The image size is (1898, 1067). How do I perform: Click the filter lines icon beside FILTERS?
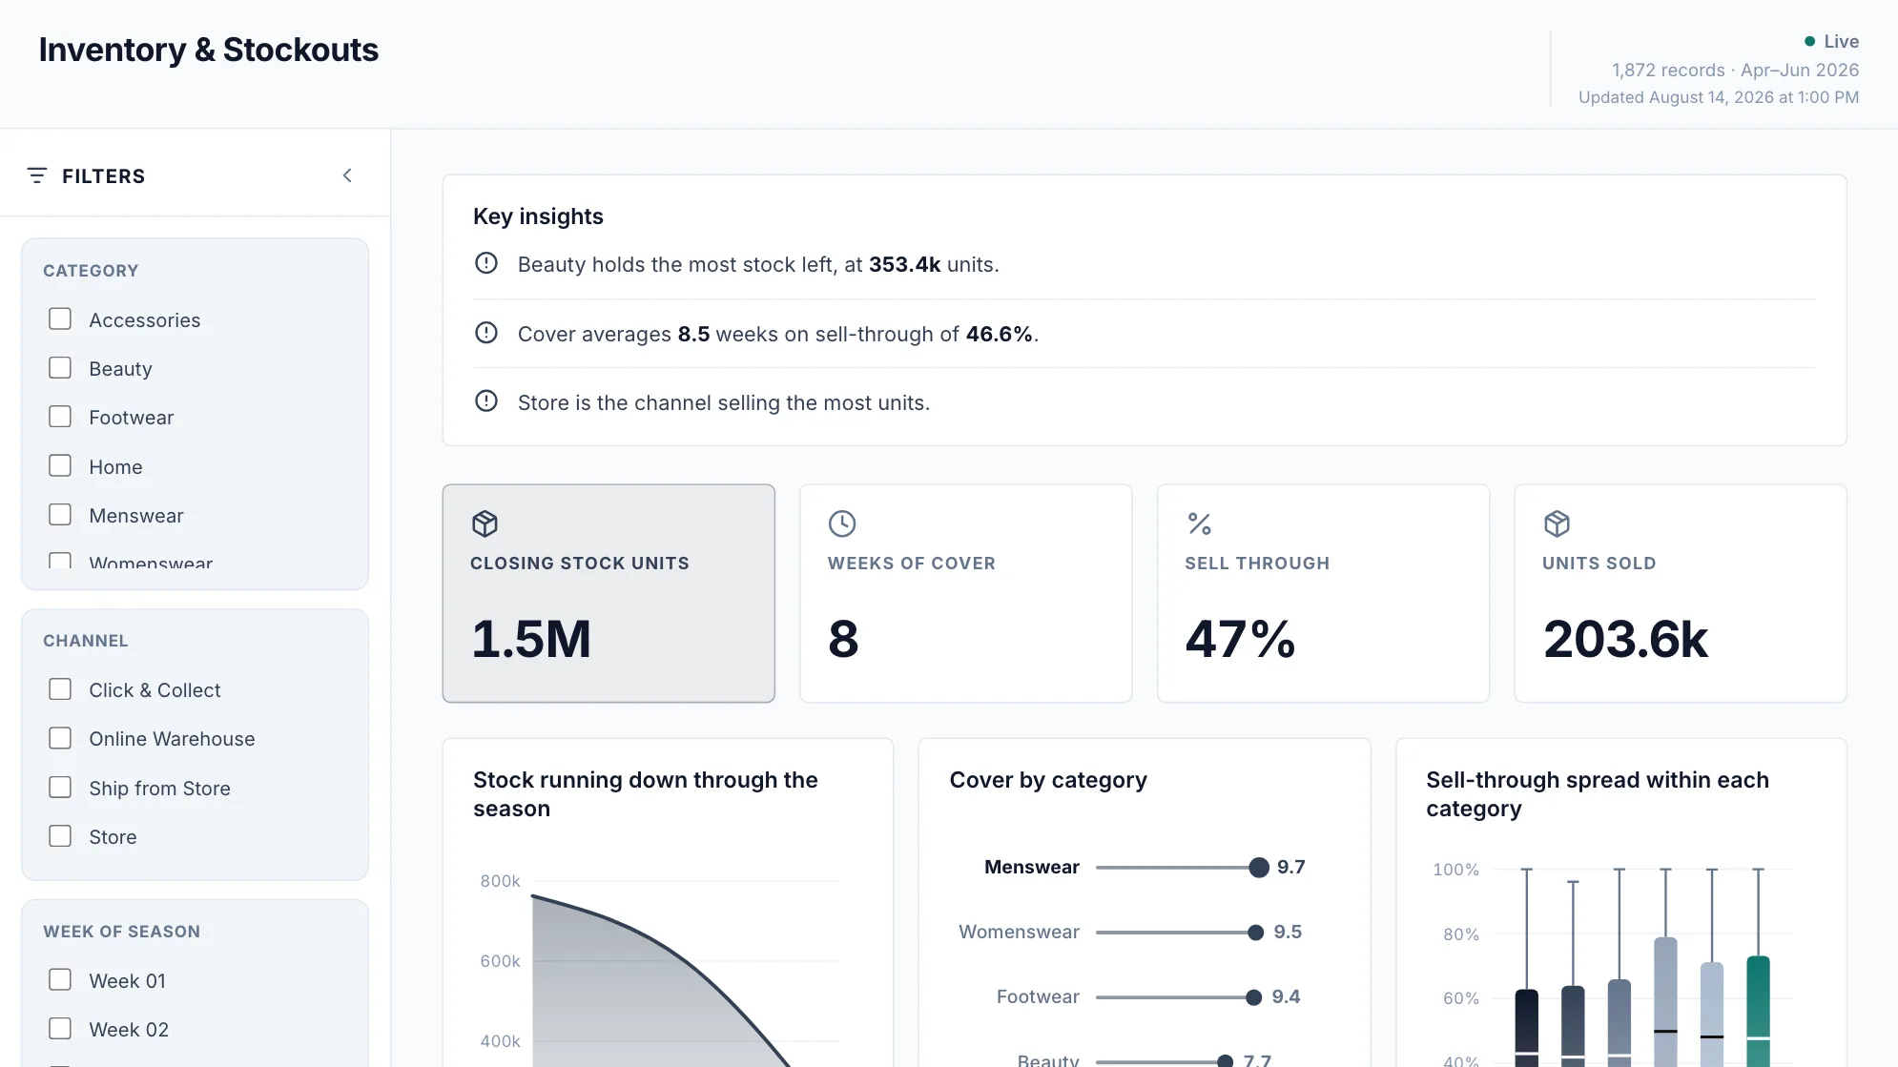coord(37,175)
